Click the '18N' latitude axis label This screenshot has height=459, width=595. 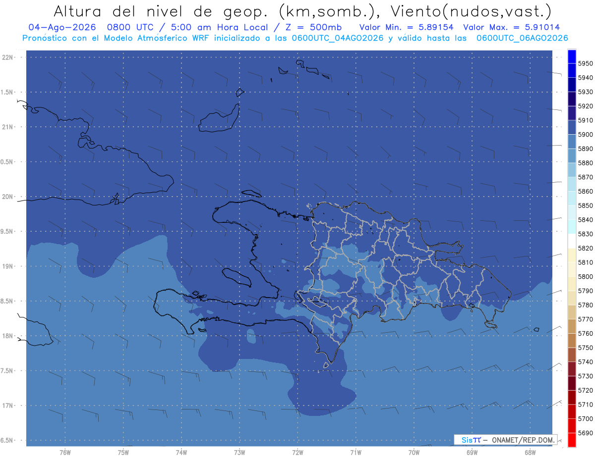tap(7, 336)
